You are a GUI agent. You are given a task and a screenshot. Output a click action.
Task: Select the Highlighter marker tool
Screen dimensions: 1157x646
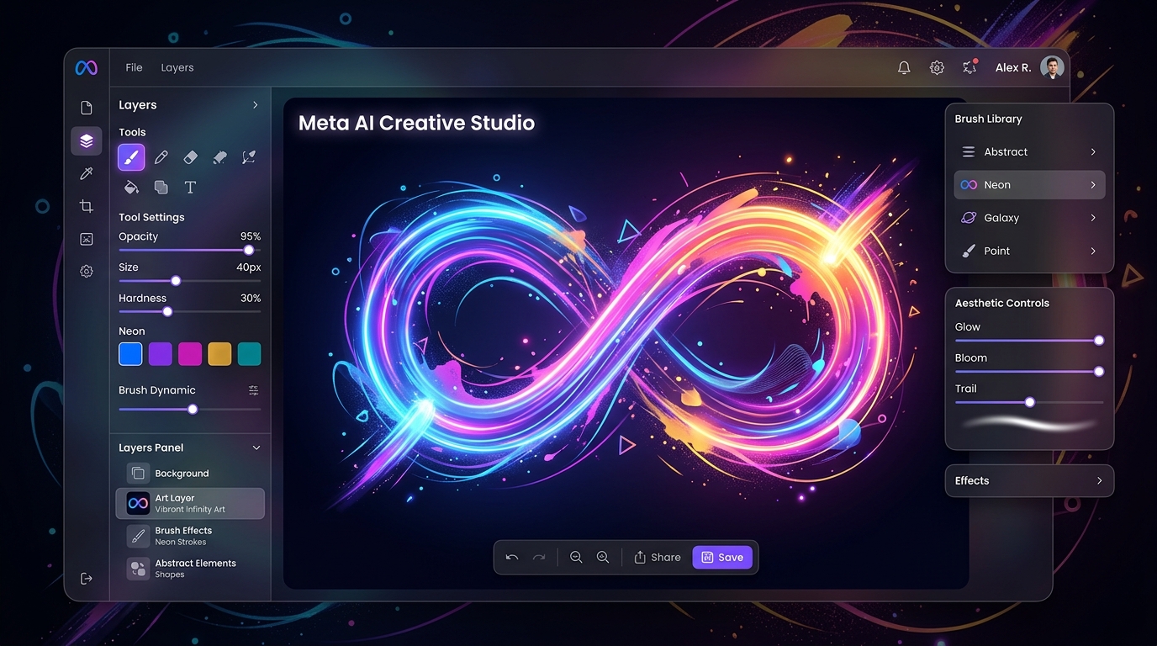[x=219, y=157]
